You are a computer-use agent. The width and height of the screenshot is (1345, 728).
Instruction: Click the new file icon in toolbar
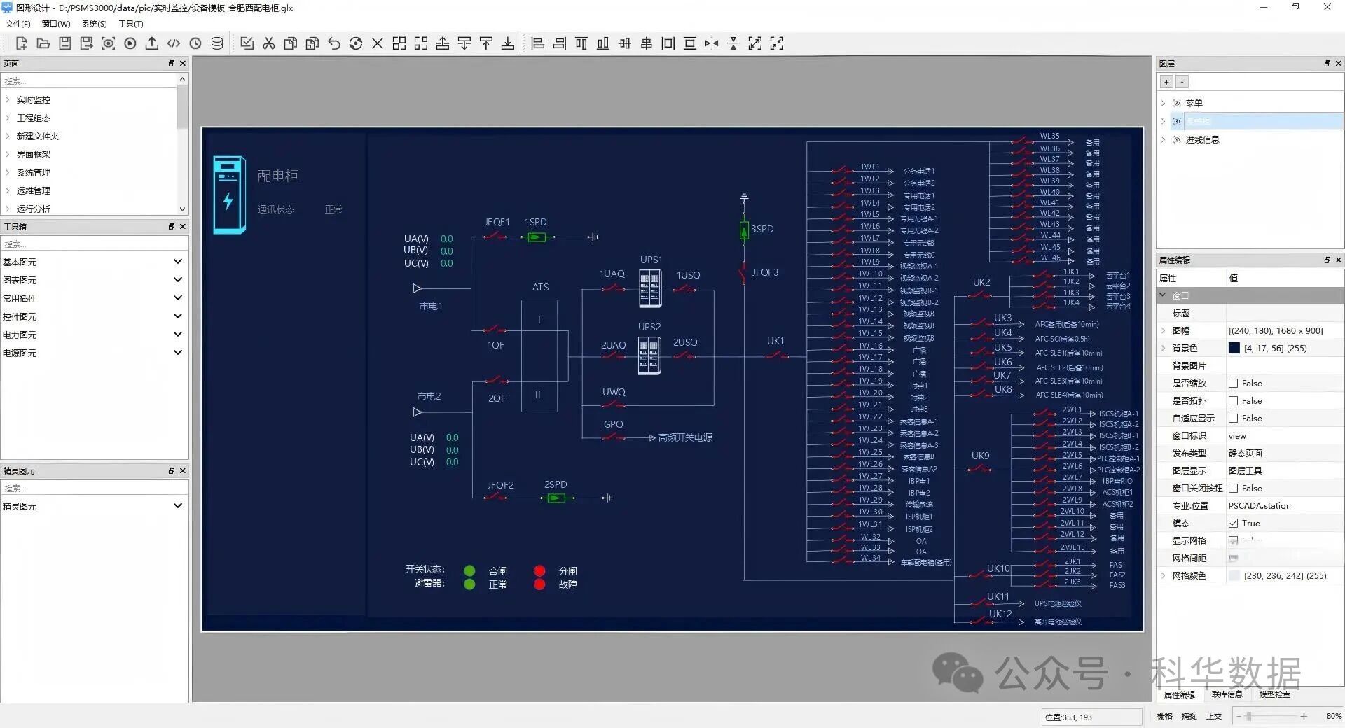click(21, 43)
